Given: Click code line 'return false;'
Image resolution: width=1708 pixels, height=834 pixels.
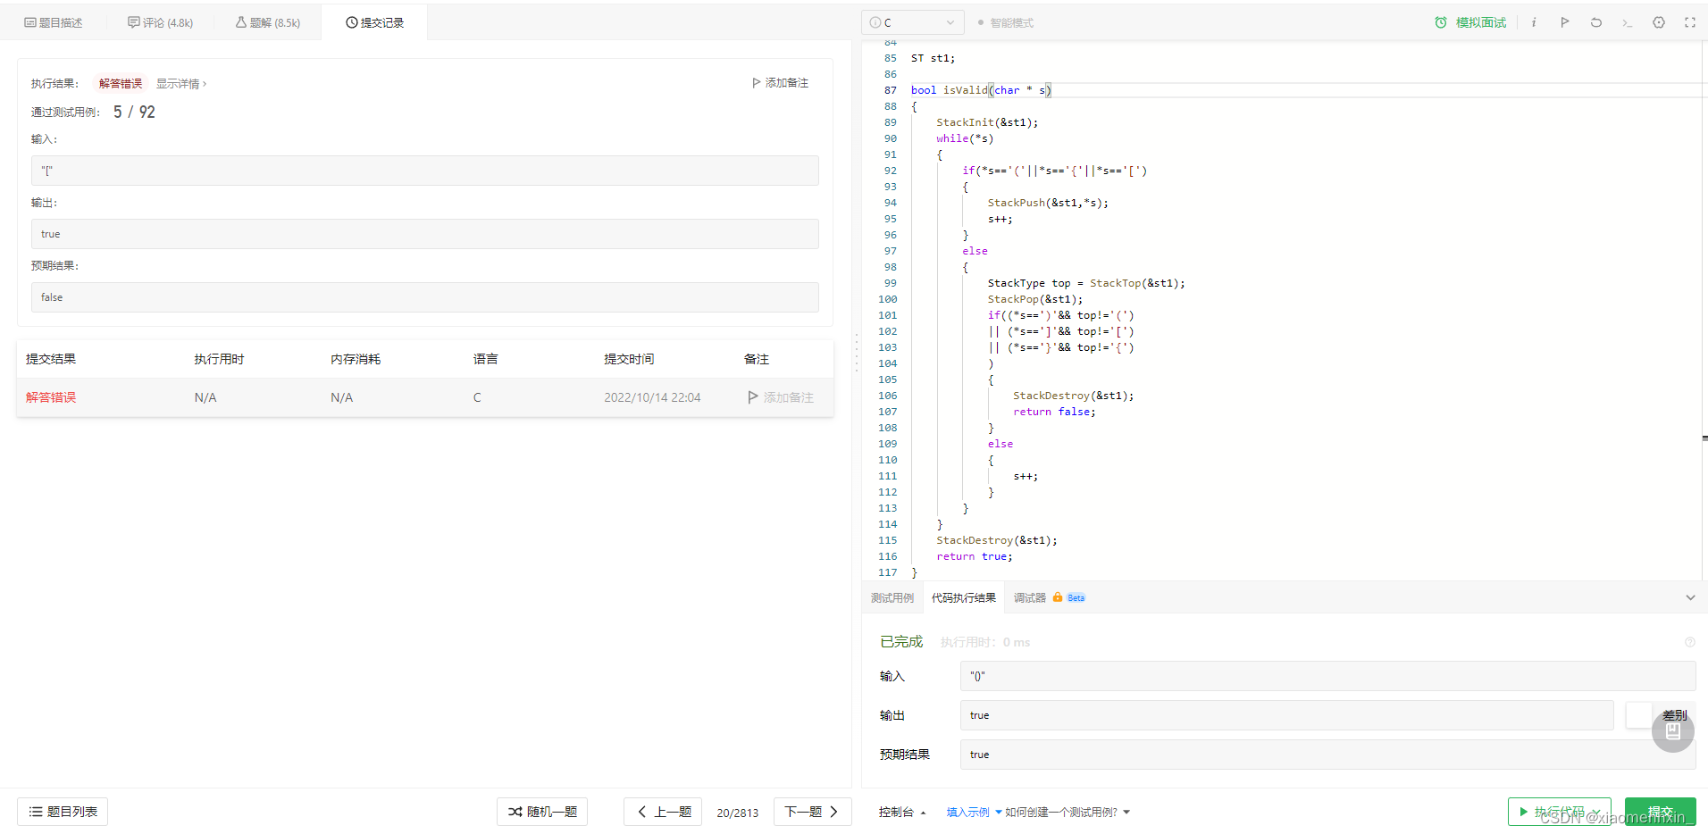Looking at the screenshot, I should pos(1054,412).
